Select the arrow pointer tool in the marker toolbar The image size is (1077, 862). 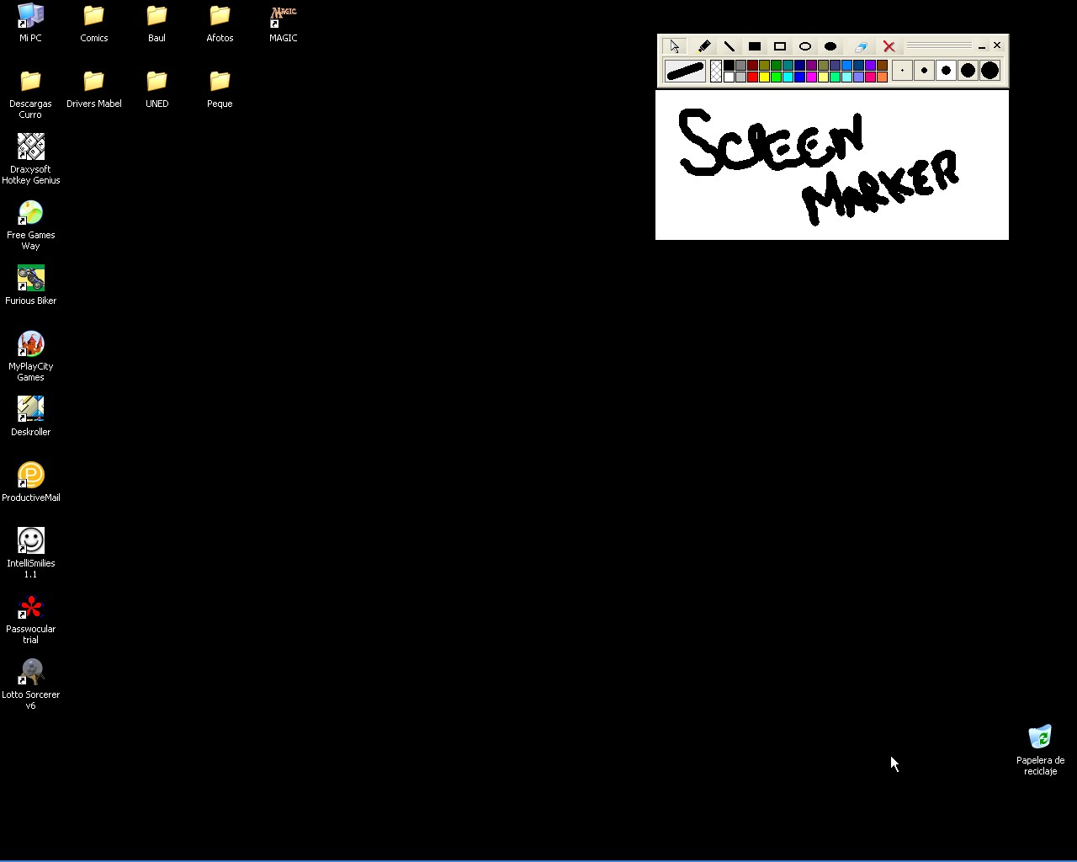pyautogui.click(x=675, y=46)
